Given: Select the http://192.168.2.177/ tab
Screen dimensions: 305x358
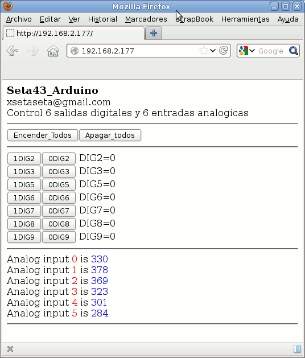Looking at the screenshot, I should [x=73, y=34].
